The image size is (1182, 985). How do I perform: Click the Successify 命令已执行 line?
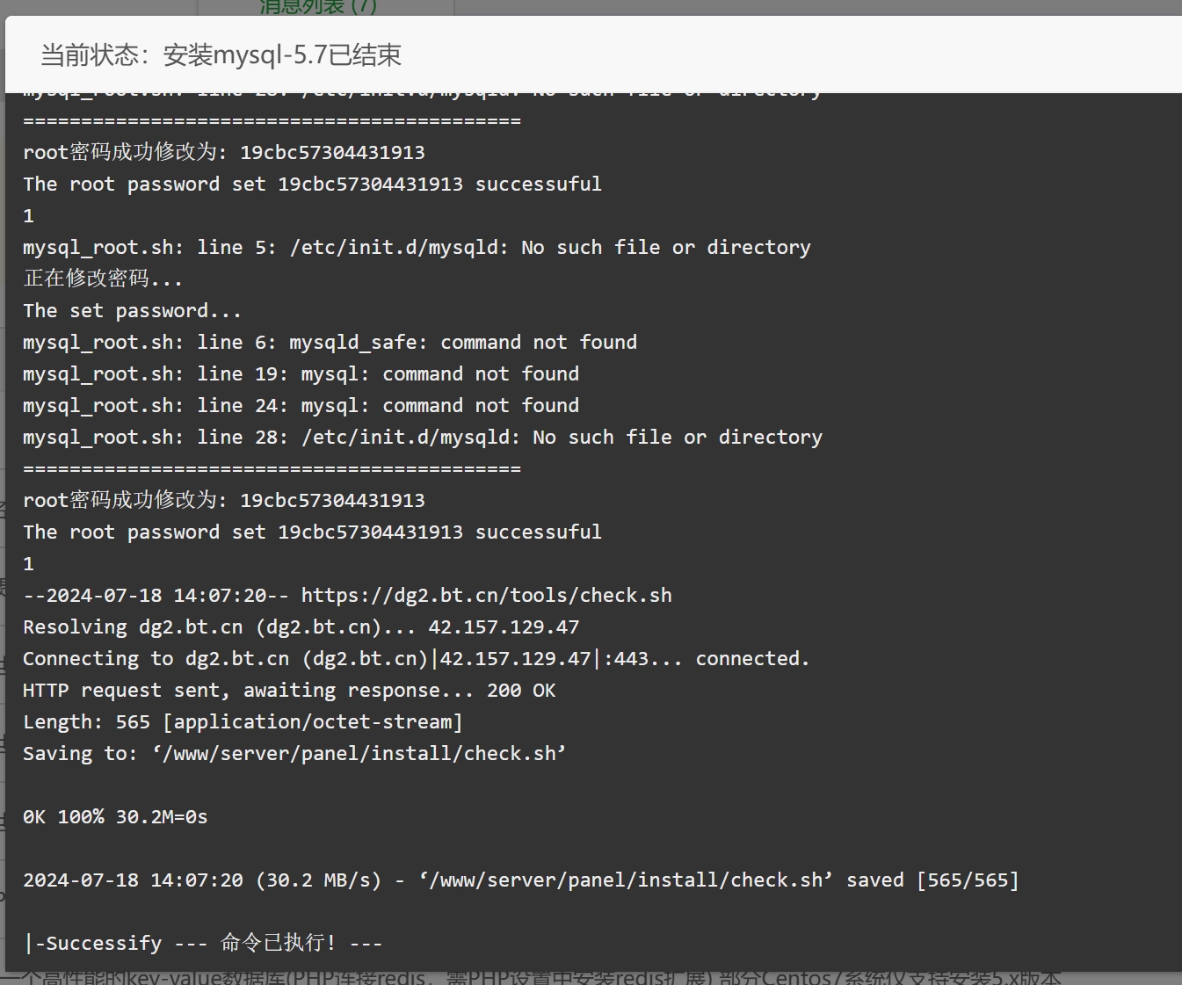pyautogui.click(x=203, y=944)
